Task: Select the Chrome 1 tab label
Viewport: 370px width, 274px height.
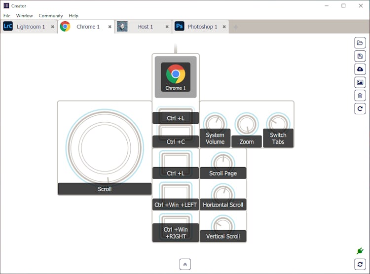Action: [88, 27]
